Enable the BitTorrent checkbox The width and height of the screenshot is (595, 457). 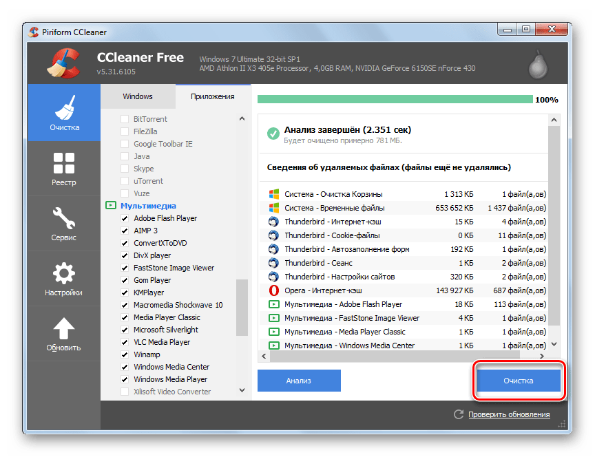[x=125, y=119]
